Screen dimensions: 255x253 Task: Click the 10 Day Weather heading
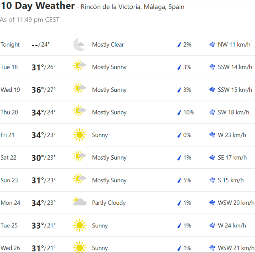click(37, 6)
